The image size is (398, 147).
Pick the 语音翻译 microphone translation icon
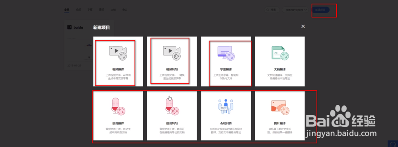(x=118, y=106)
